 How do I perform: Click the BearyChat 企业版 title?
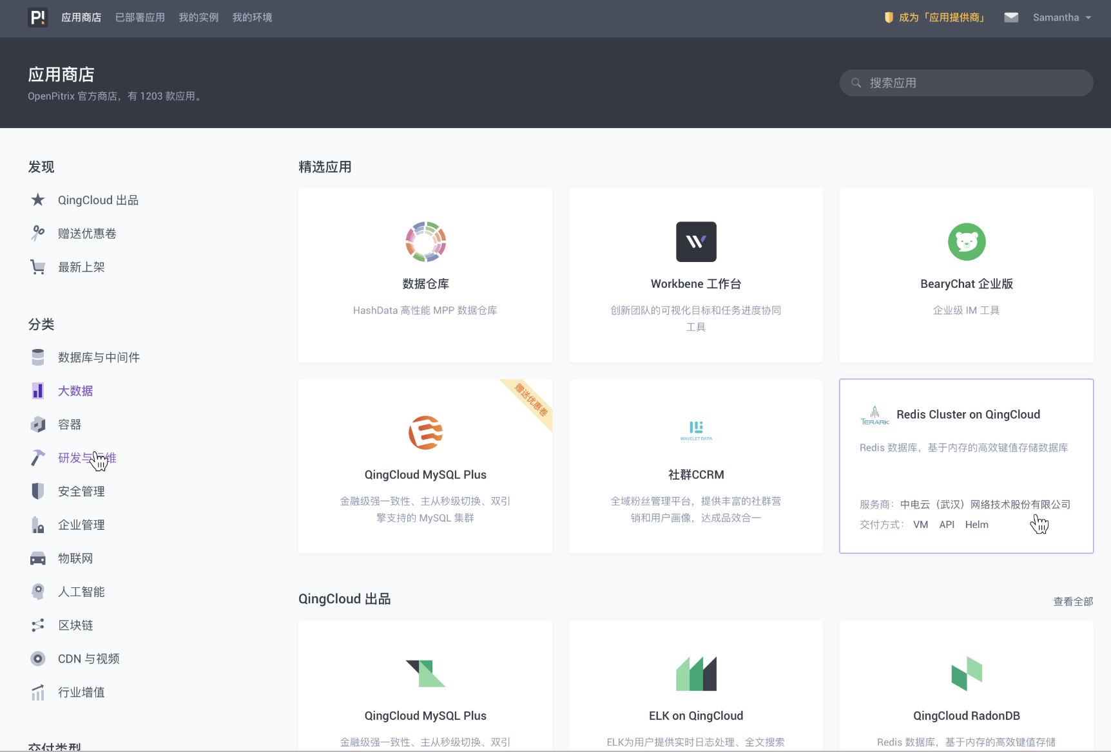point(967,284)
